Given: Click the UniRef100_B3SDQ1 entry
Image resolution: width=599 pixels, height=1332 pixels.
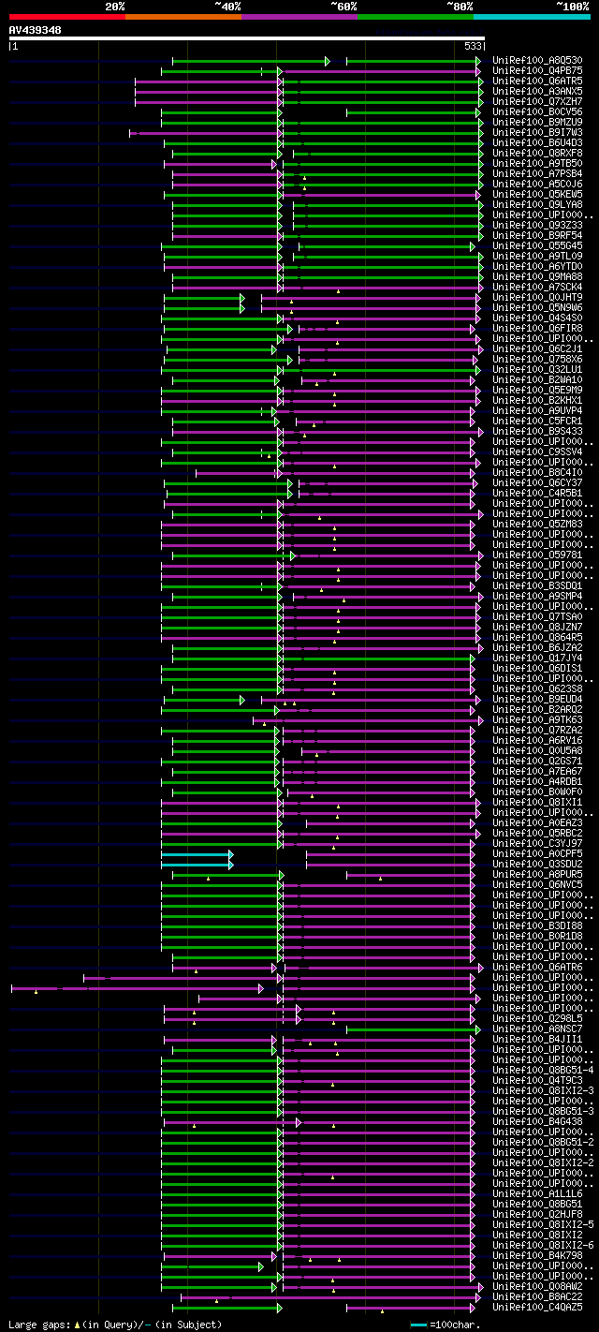Looking at the screenshot, I should pyautogui.click(x=537, y=586).
